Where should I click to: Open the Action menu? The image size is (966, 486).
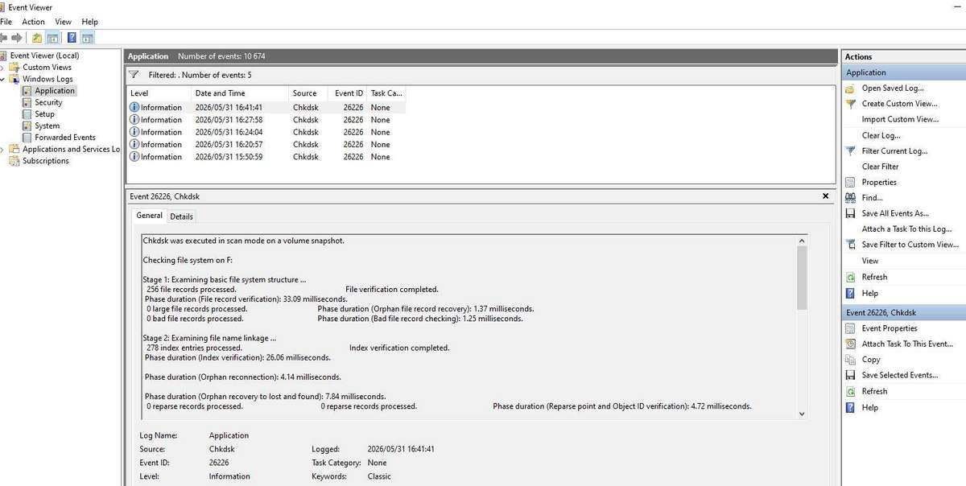pyautogui.click(x=33, y=22)
